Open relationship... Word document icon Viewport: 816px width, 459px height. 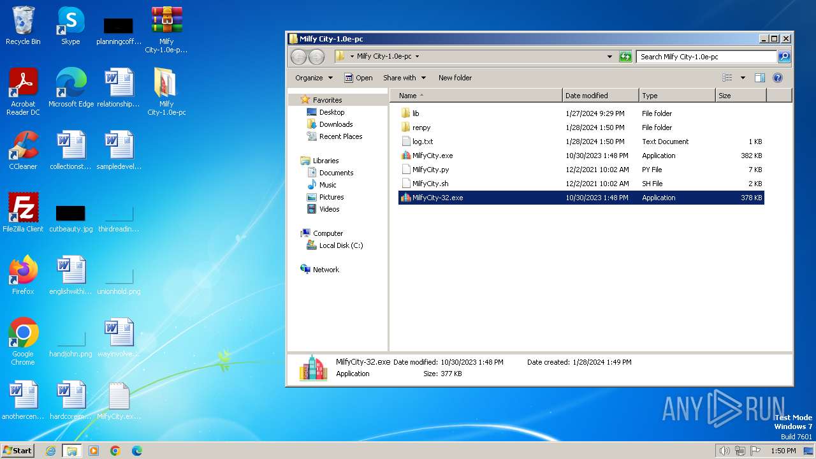pyautogui.click(x=119, y=88)
